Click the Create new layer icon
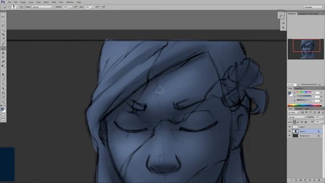The width and height of the screenshot is (325, 183). tap(314, 180)
